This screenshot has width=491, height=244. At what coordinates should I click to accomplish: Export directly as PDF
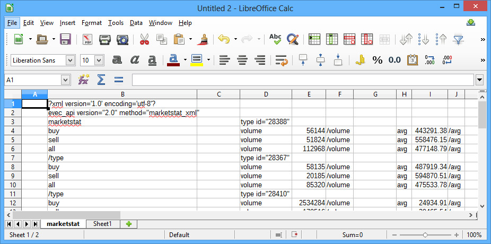coord(88,39)
